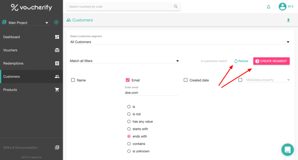
Task: Click the Vouchers gift card icon
Action: tap(57, 50)
